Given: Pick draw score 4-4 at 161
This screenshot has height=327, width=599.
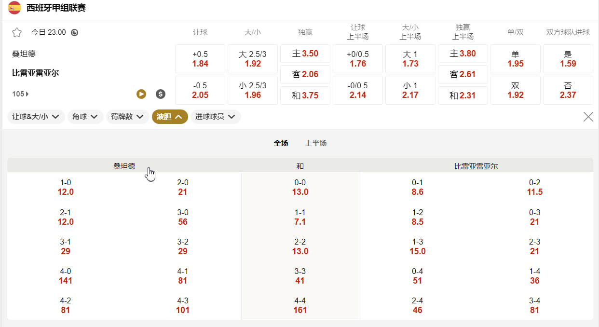Looking at the screenshot, I should tap(300, 305).
